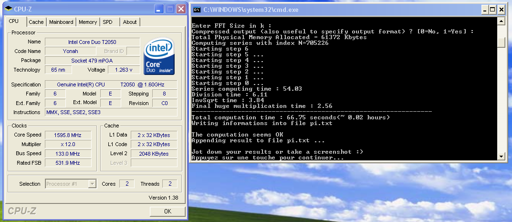Viewport: 512px width, 222px height.
Task: Click the Stepping value 8
Action: [x=164, y=94]
